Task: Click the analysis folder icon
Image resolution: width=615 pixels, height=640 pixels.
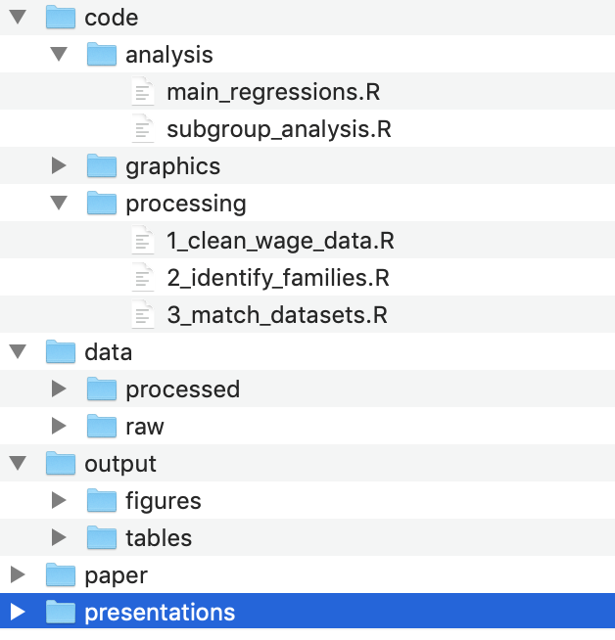Action: point(102,55)
